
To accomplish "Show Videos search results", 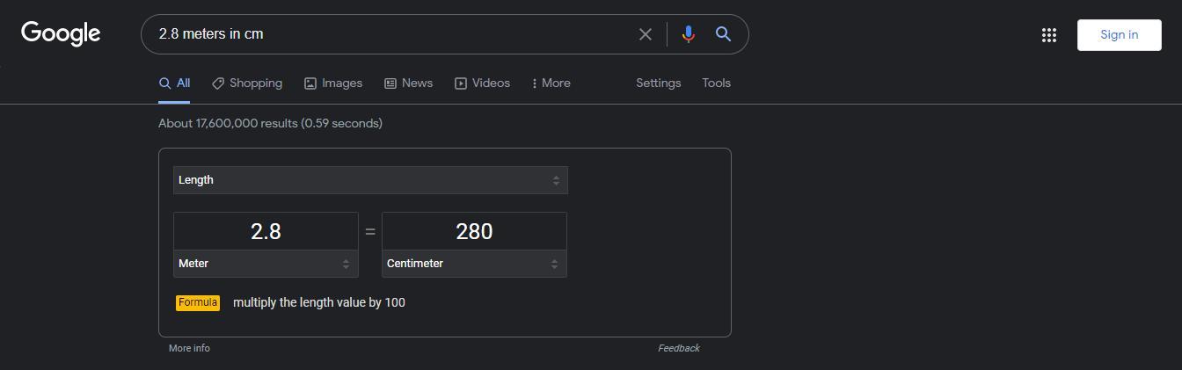I will coord(482,83).
